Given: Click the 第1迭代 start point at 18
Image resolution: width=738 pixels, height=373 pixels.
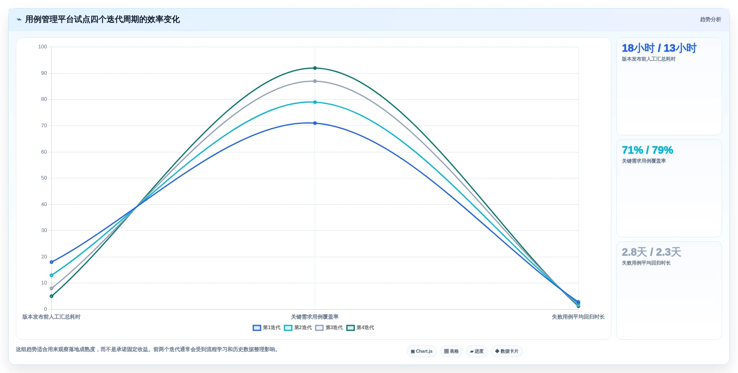Looking at the screenshot, I should (x=51, y=262).
